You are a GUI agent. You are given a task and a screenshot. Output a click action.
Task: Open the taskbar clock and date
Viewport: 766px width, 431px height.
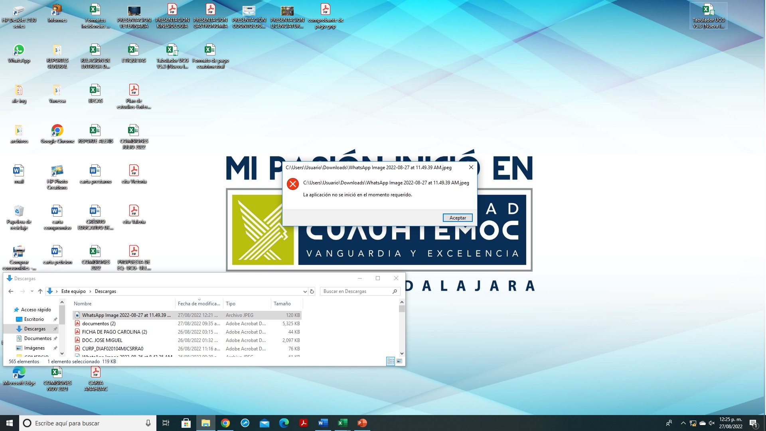(x=730, y=423)
